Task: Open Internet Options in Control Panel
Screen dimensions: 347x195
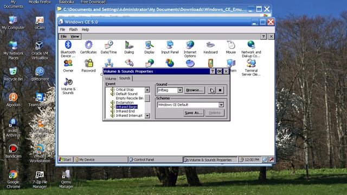Action: 190,49
